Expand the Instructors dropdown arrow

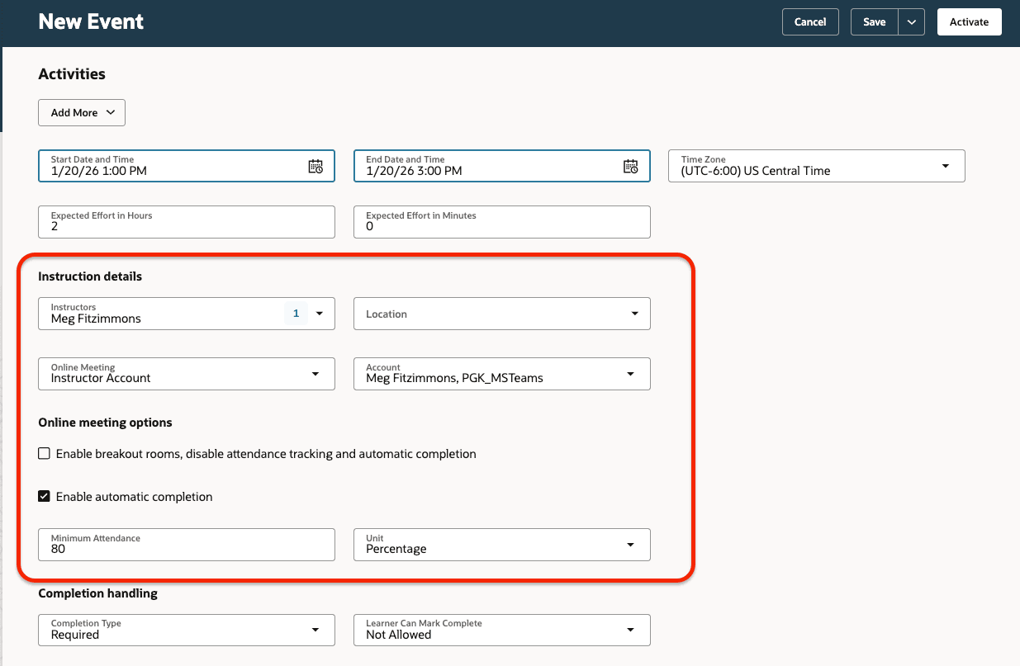pos(320,314)
